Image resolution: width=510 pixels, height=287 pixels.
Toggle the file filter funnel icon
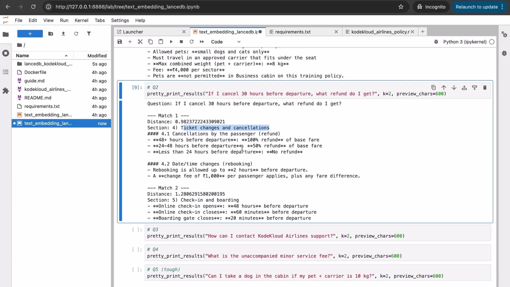pyautogui.click(x=89, y=34)
